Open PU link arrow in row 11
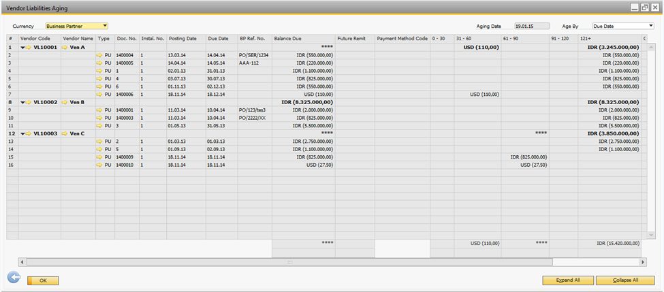The width and height of the screenshot is (664, 292). tap(99, 126)
